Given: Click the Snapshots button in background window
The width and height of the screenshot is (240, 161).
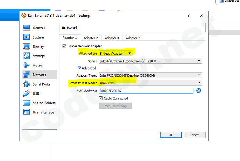Looking at the screenshot, I should click(229, 1).
